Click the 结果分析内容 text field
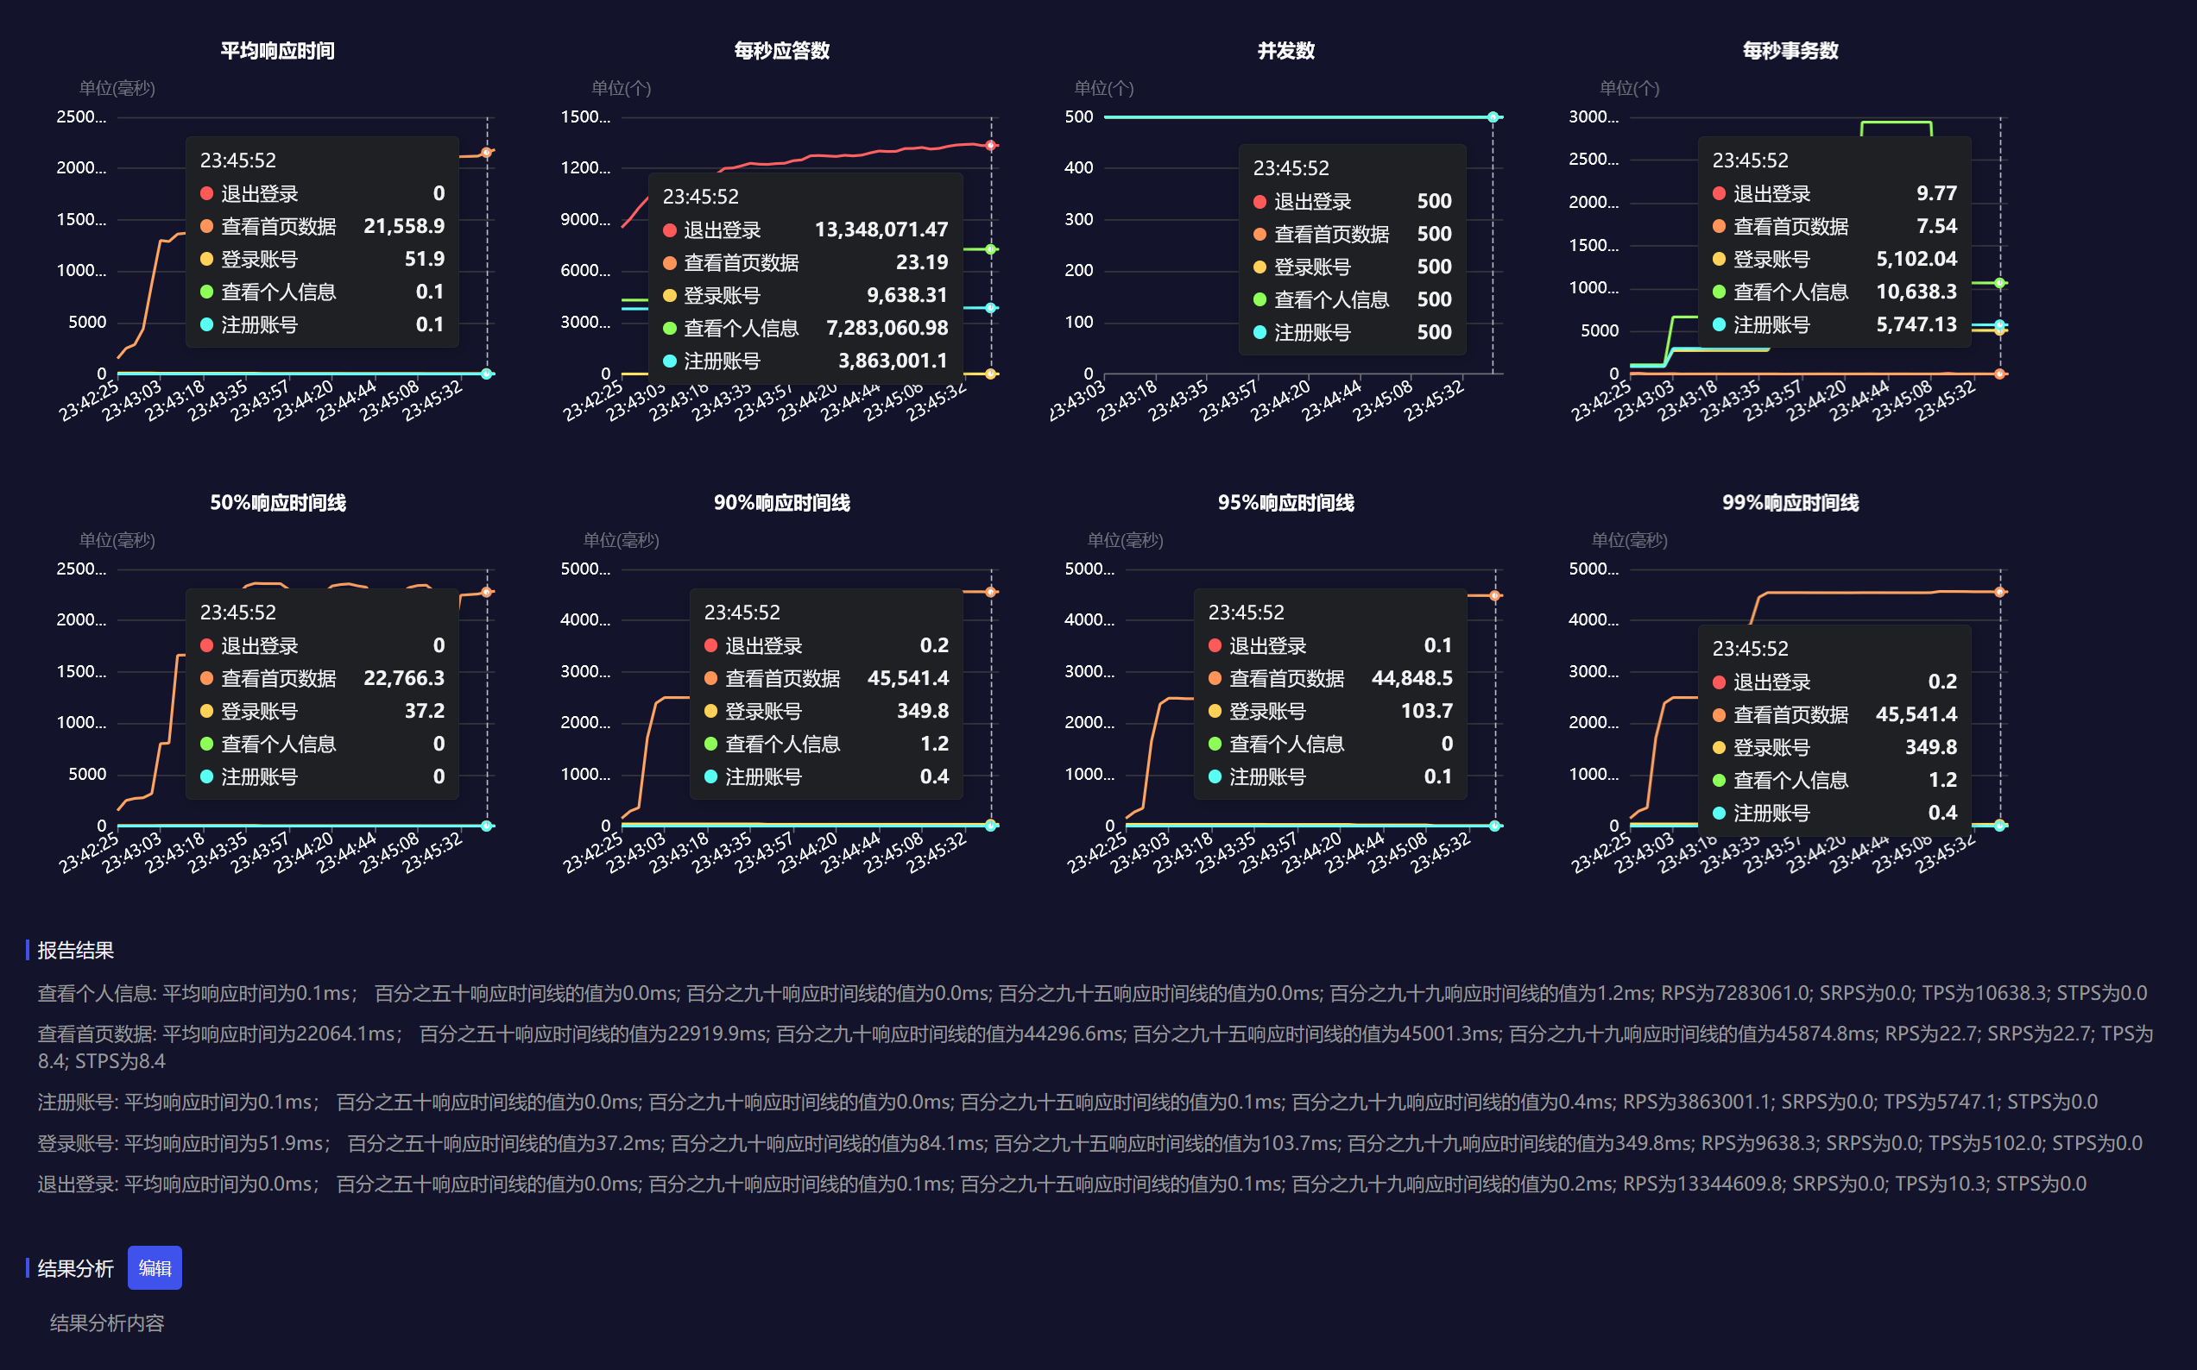The image size is (2197, 1370). click(107, 1323)
